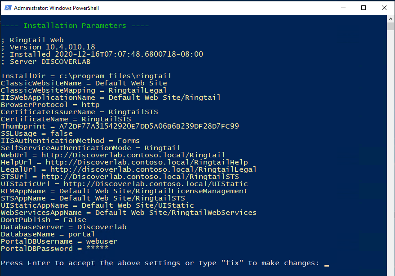Click the input cursor after changes prompt
395x276 pixels.
coord(327,265)
